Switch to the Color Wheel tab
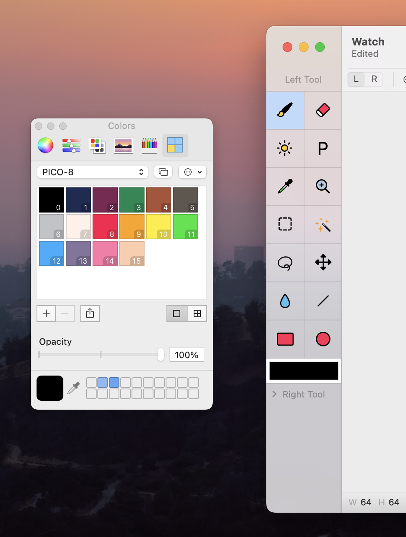 click(x=45, y=145)
